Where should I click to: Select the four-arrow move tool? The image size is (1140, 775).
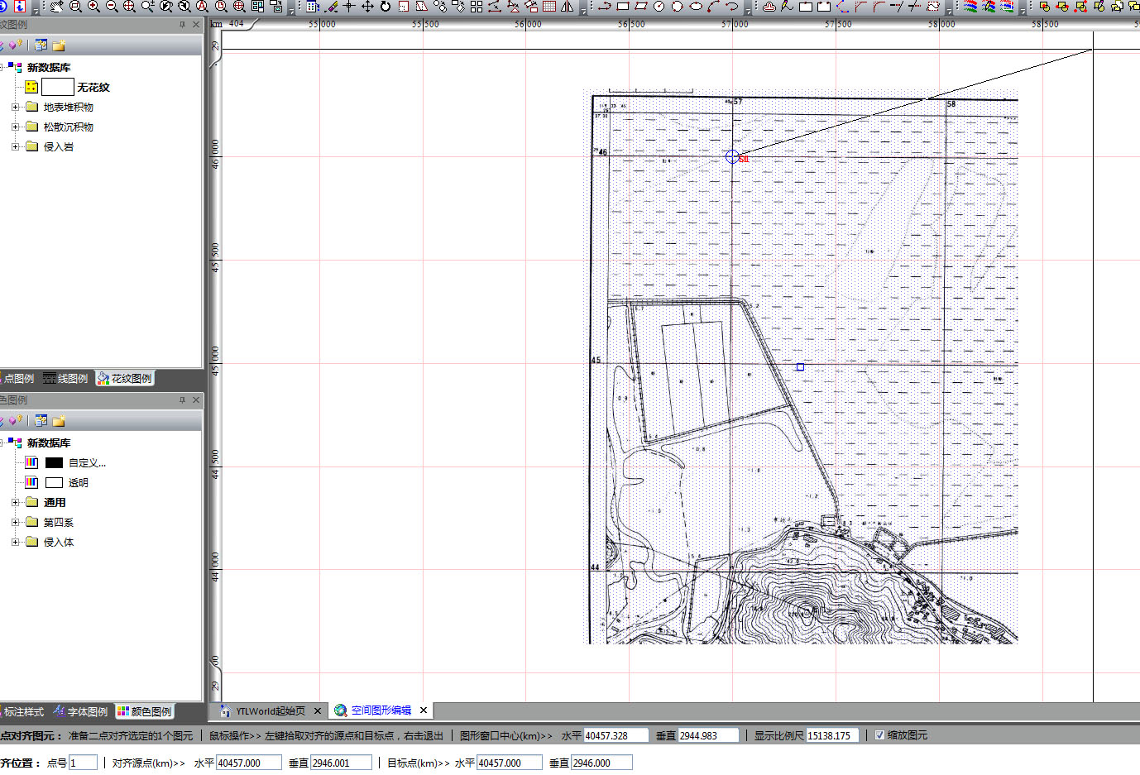[367, 6]
